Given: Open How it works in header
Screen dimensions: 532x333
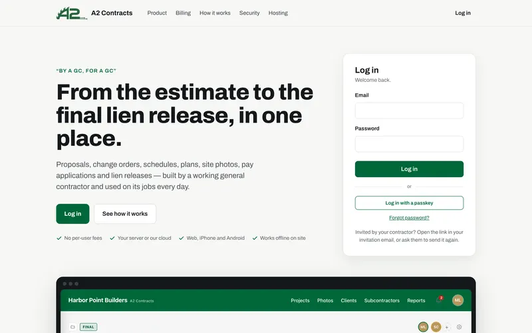Looking at the screenshot, I should click(x=215, y=13).
